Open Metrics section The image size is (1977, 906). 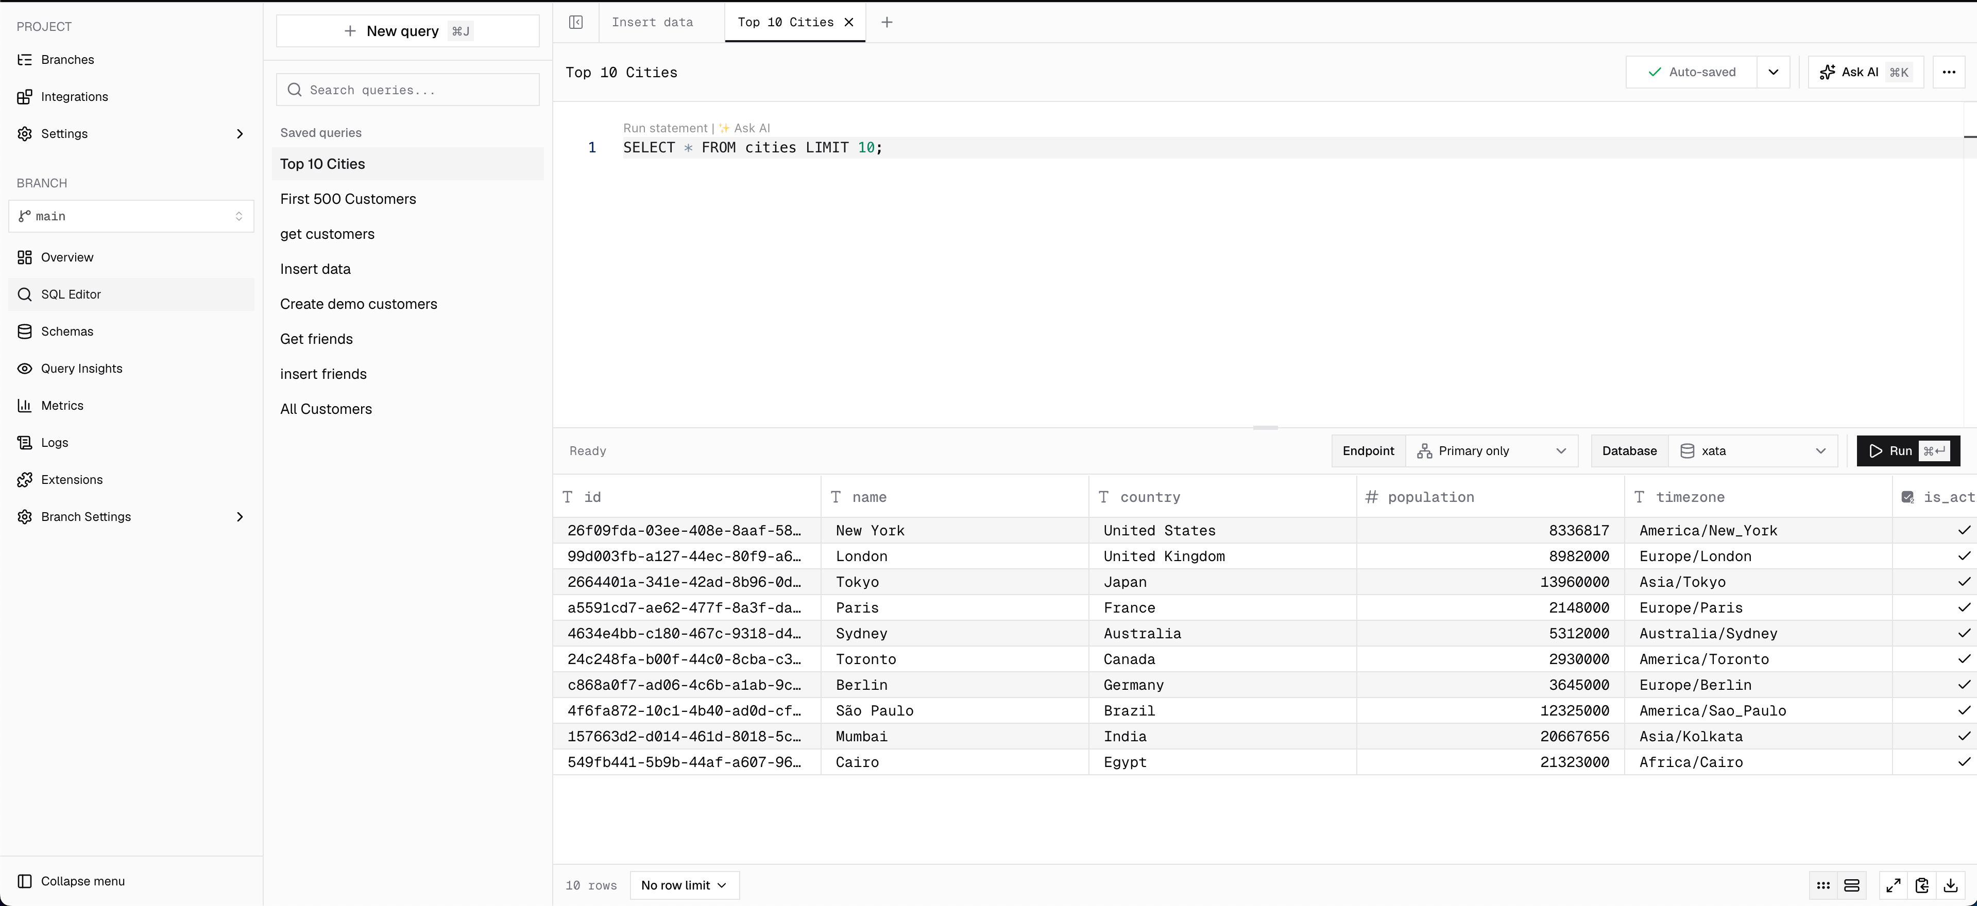[x=131, y=406]
